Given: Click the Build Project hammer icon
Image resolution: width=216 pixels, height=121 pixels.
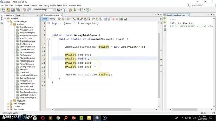Looking at the screenshot, I should pyautogui.click(x=65, y=10).
